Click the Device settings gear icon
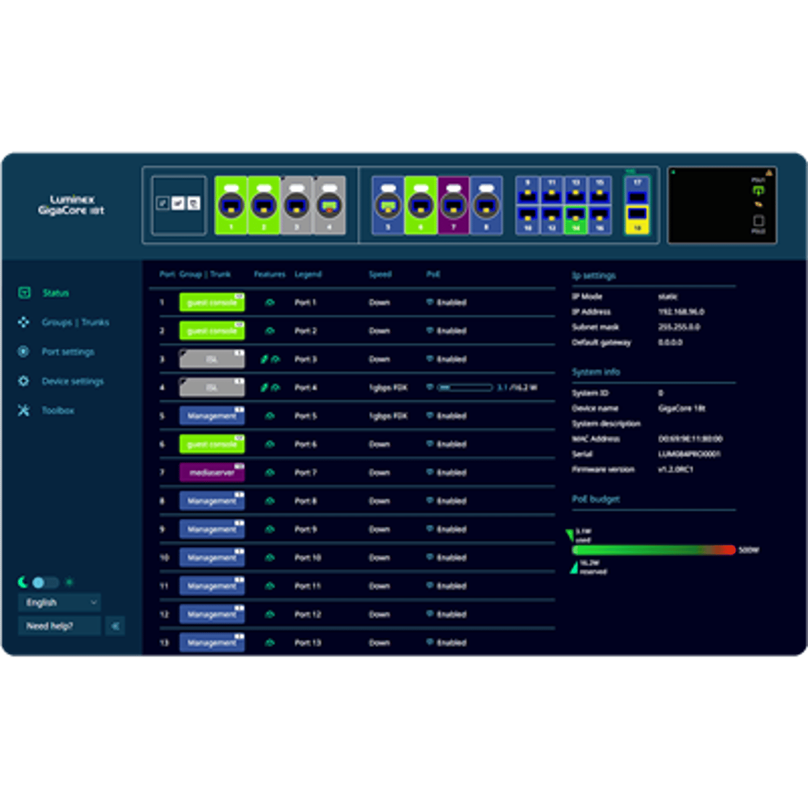Viewport: 808px width, 808px height. coord(24,381)
